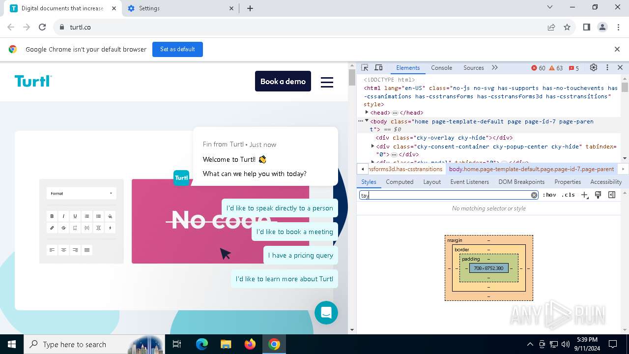Open Chrome profile icon

[x=602, y=27]
